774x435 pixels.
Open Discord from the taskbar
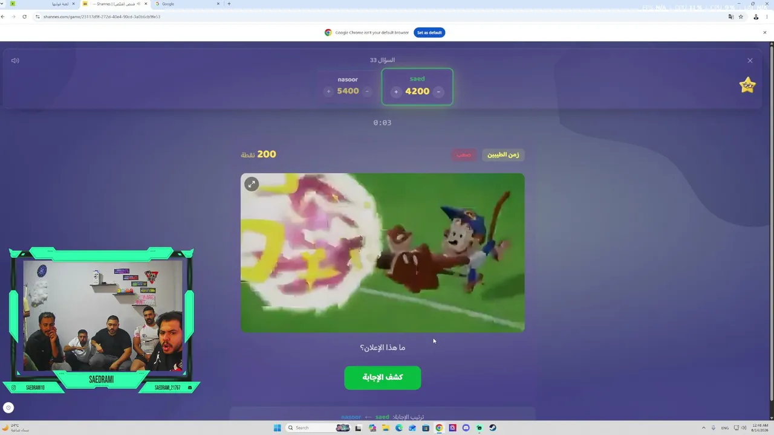tap(466, 428)
